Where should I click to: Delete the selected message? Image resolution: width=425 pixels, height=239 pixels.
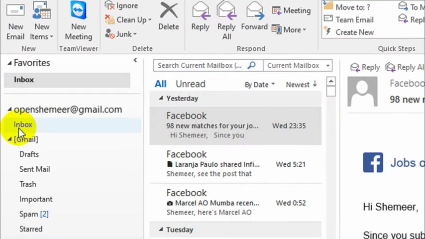point(169,16)
